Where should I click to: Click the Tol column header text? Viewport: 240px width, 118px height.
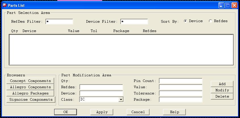(94, 31)
